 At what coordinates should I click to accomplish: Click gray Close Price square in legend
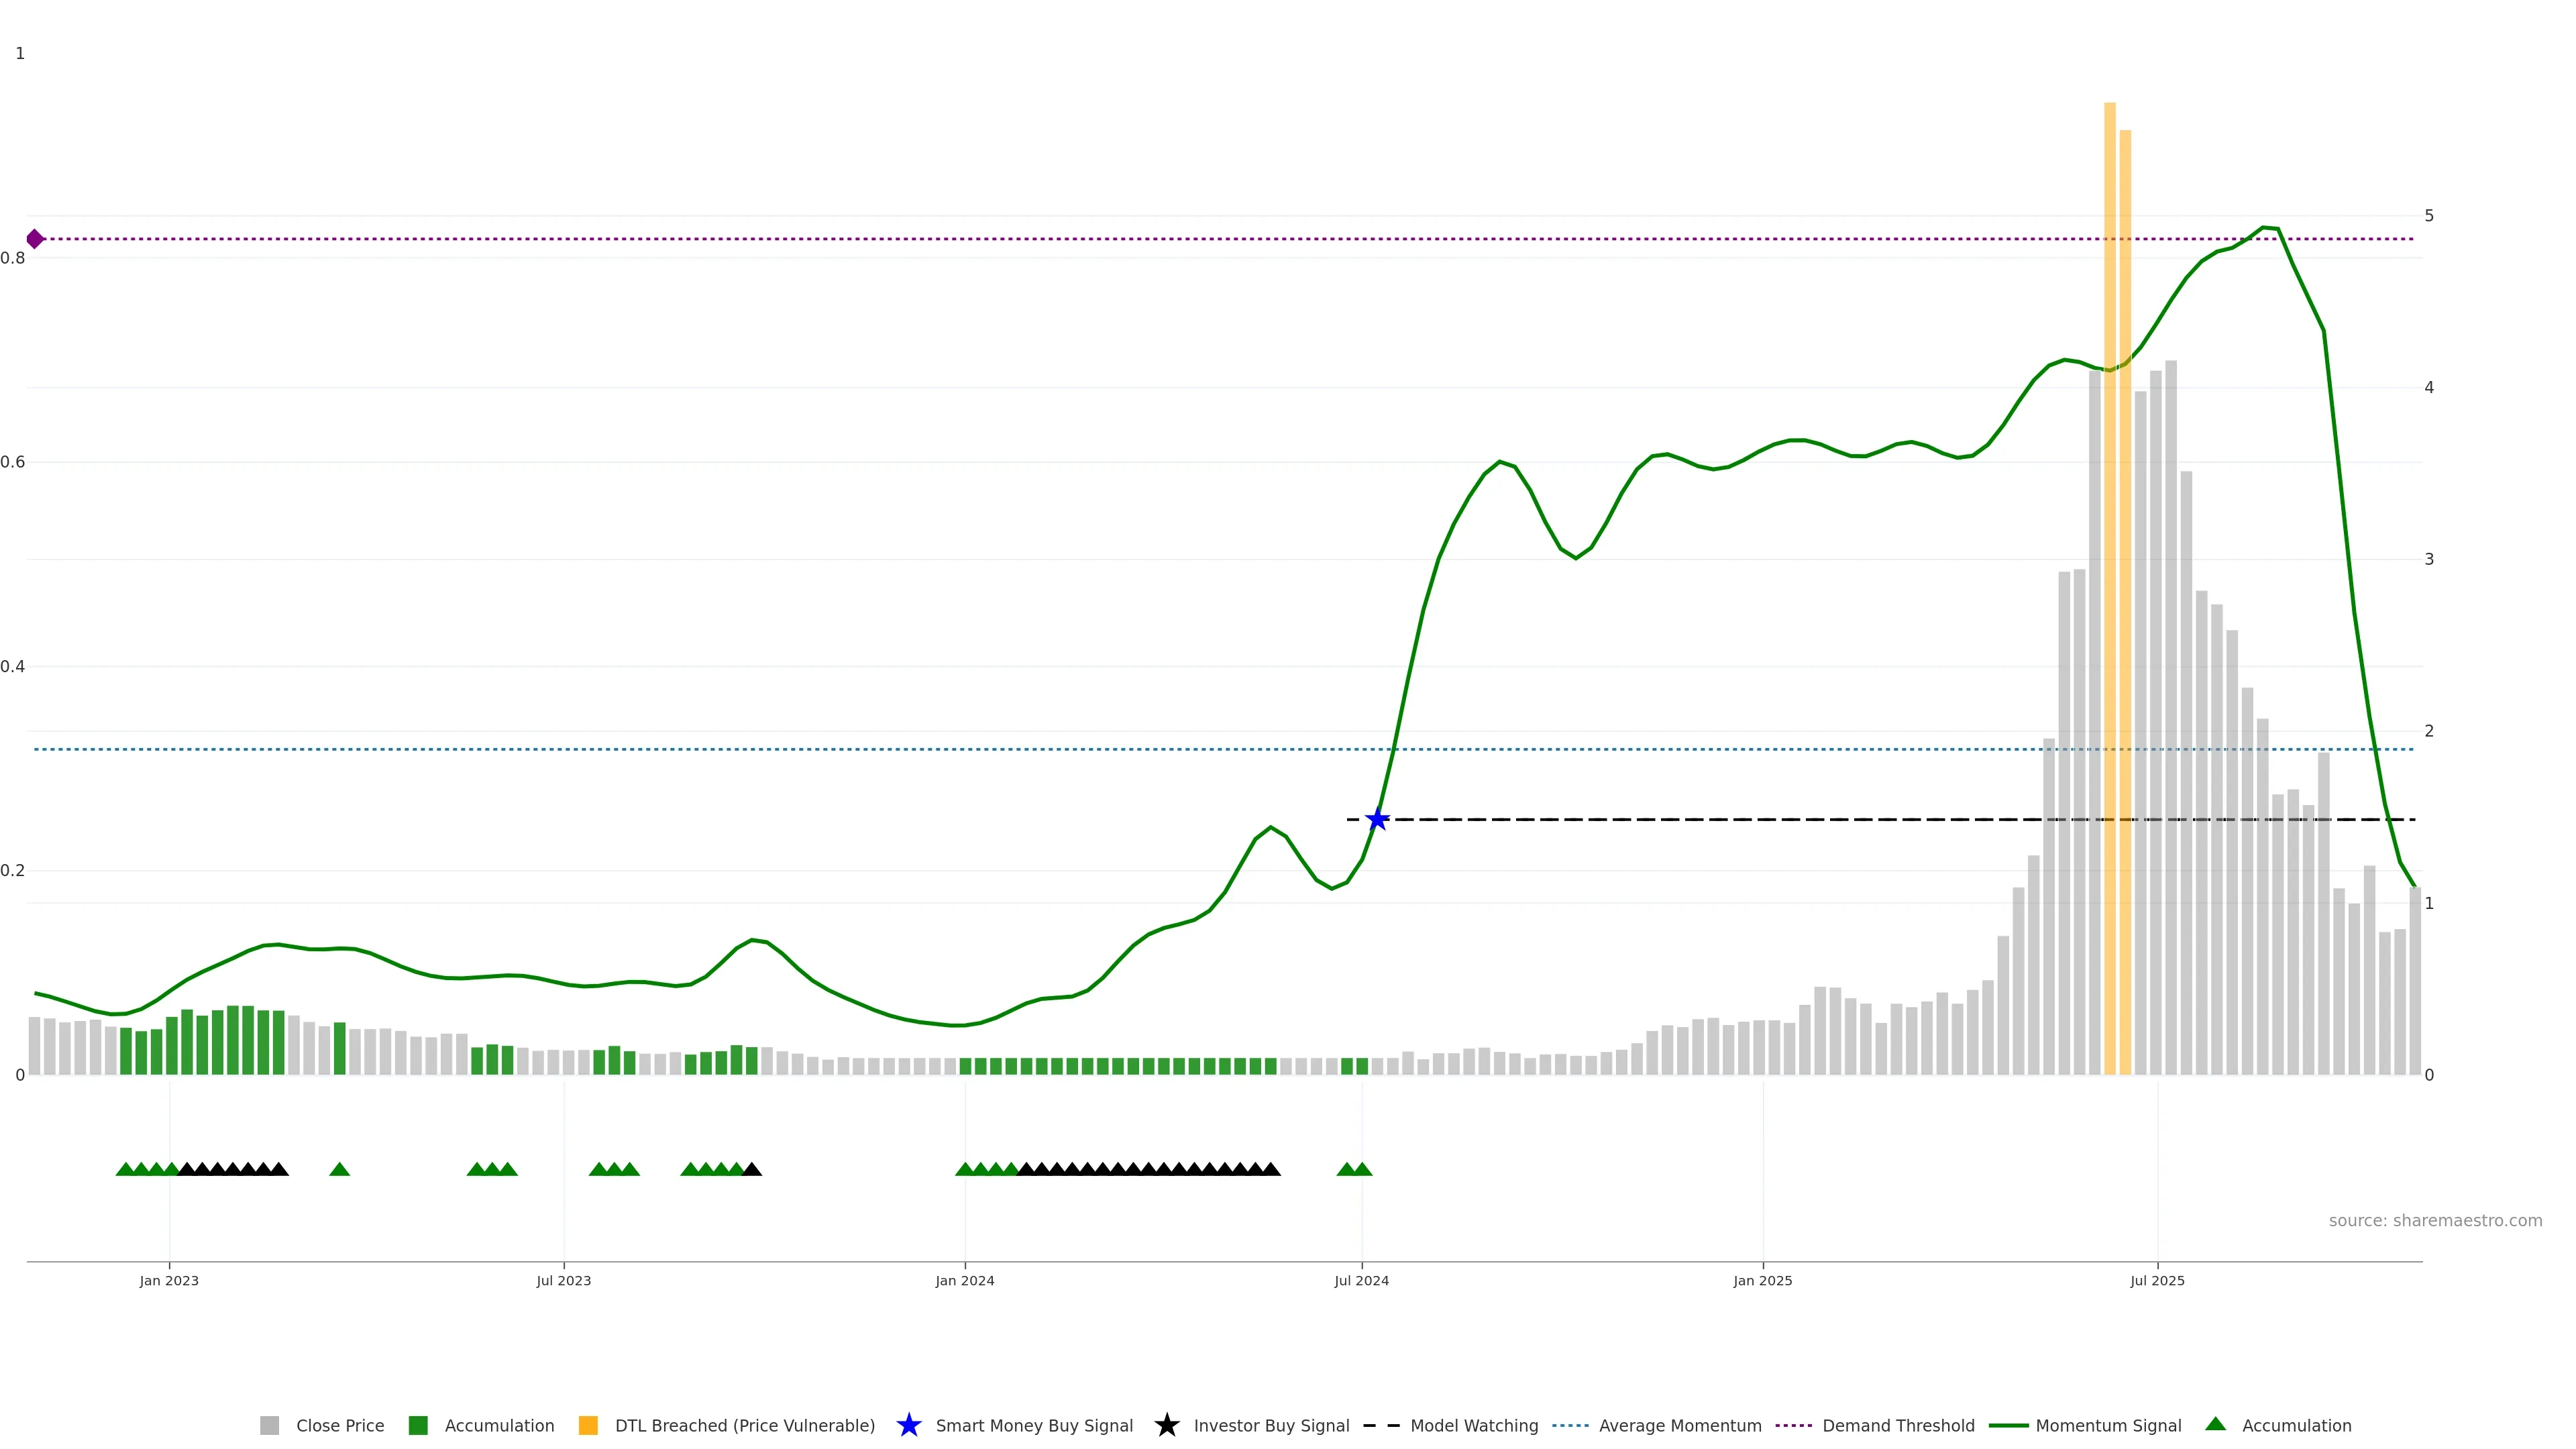pos(269,1425)
